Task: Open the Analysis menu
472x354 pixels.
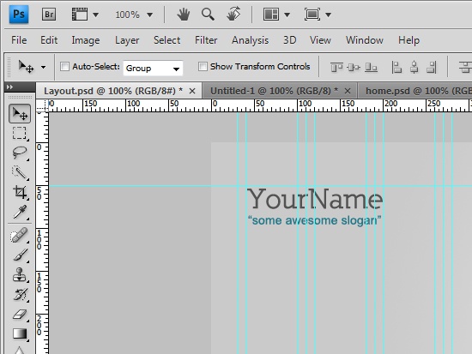Action: tap(250, 40)
